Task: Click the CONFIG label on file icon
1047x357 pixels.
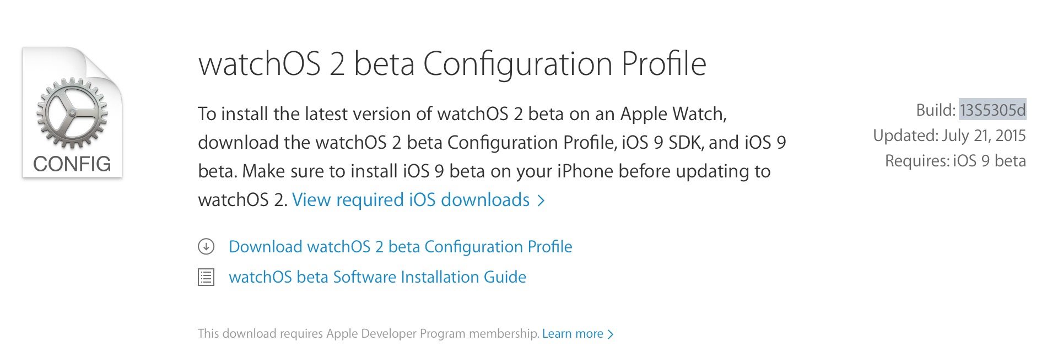Action: click(x=72, y=164)
